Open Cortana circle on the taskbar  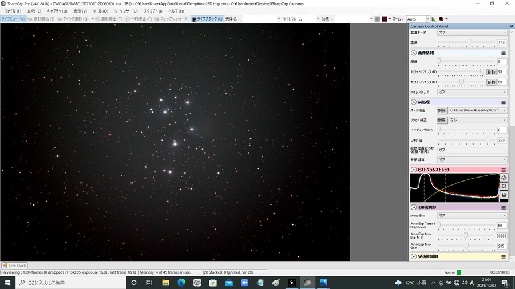click(x=134, y=283)
